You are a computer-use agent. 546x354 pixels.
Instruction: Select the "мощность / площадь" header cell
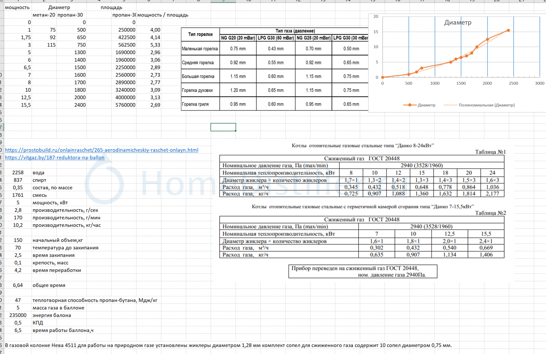click(163, 15)
